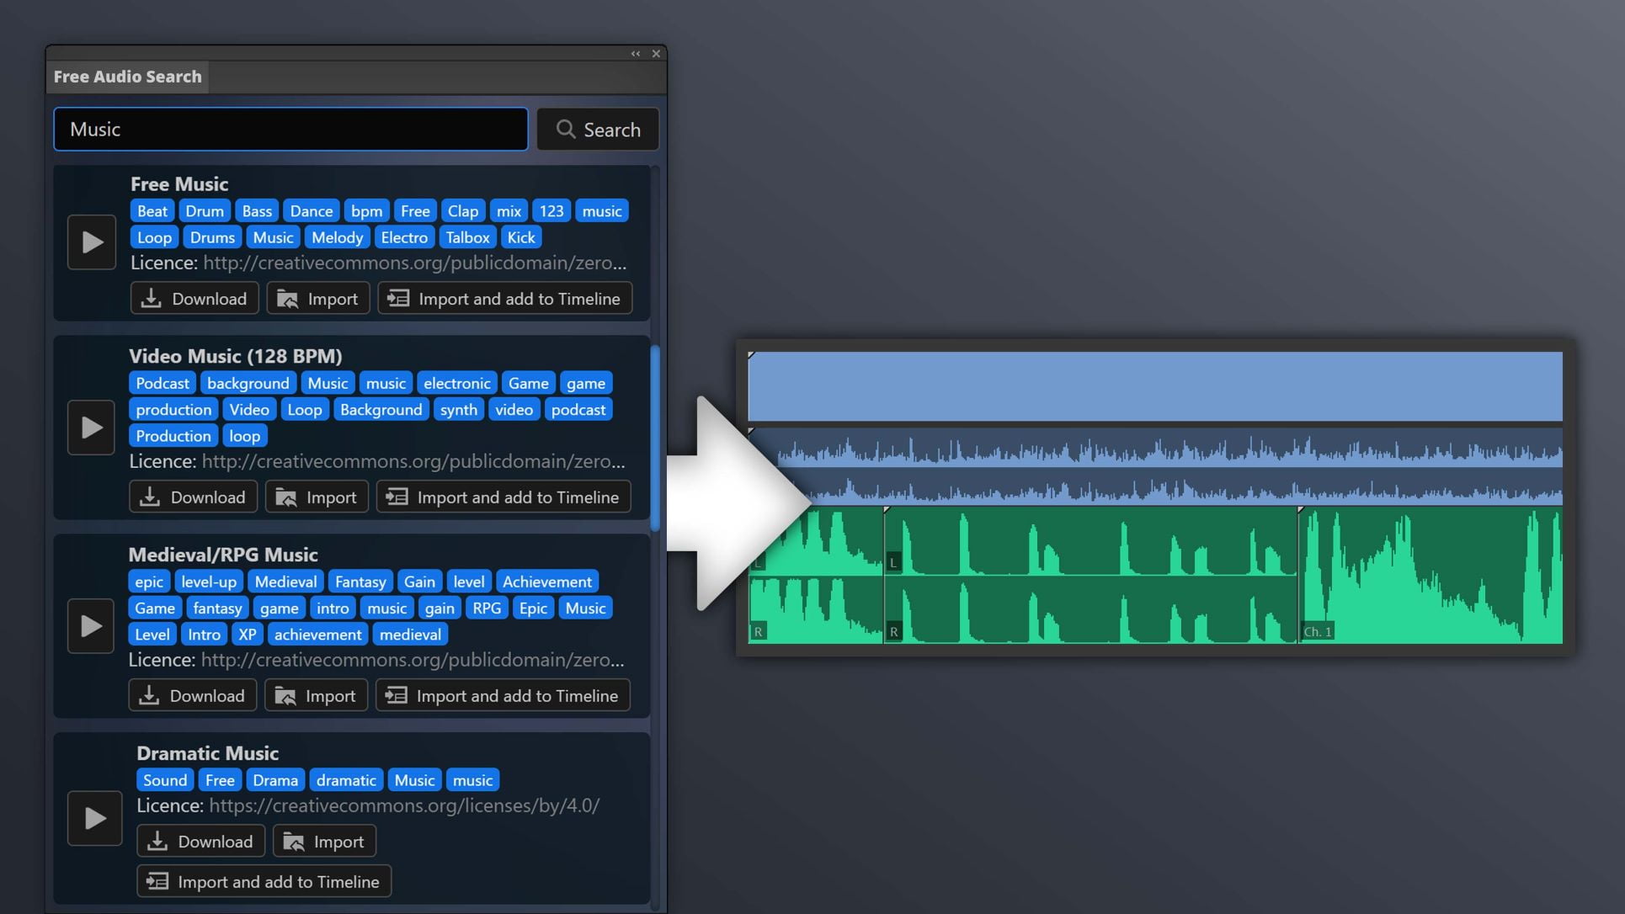
Task: Click the play button for Dramatic Music
Action: (93, 817)
